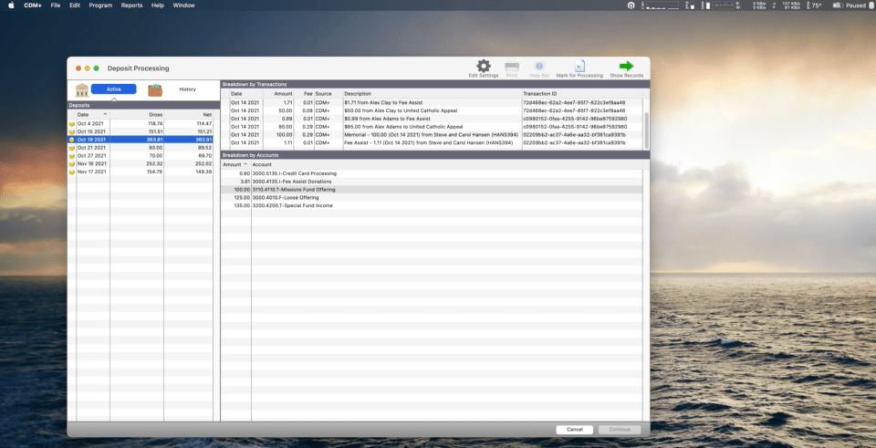876x448 pixels.
Task: Click the bank building icon
Action: (x=82, y=89)
